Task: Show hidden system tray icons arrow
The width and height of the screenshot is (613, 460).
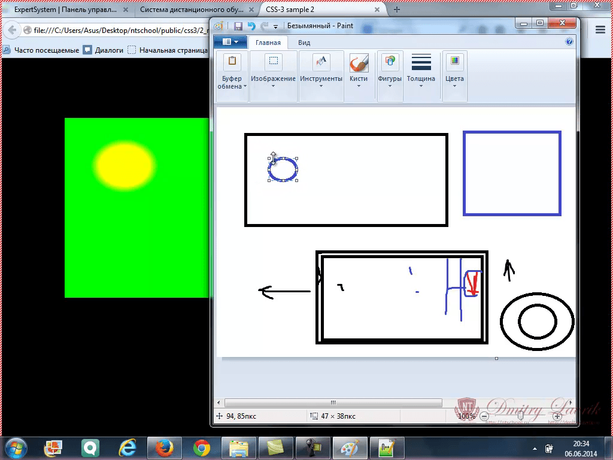Action: (535, 449)
